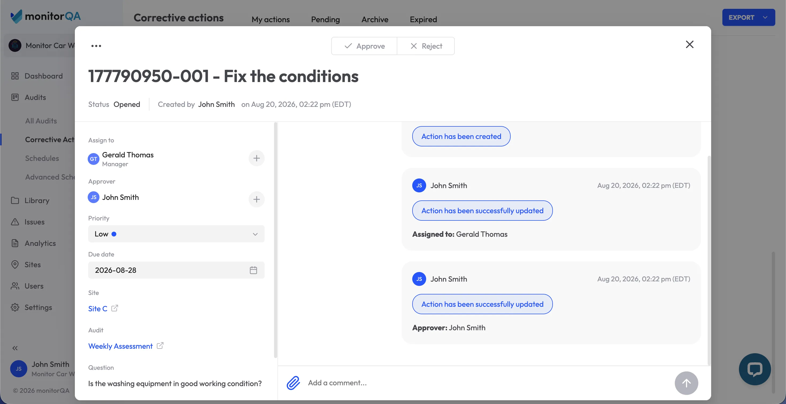Screen dimensions: 786x404
Task: Click the Issues warning triangle icon
Action: tap(15, 222)
